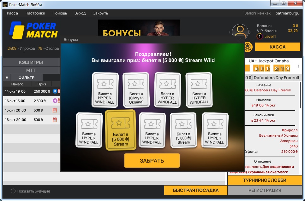Click the blue 8 icon in 250 000 ₴ row

point(55,91)
